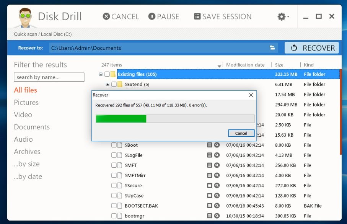Image resolution: width=347 pixels, height=224 pixels.
Task: Filter results by Archives
Action: (27, 152)
